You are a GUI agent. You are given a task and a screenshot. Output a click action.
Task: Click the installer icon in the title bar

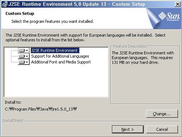pos(5,4)
